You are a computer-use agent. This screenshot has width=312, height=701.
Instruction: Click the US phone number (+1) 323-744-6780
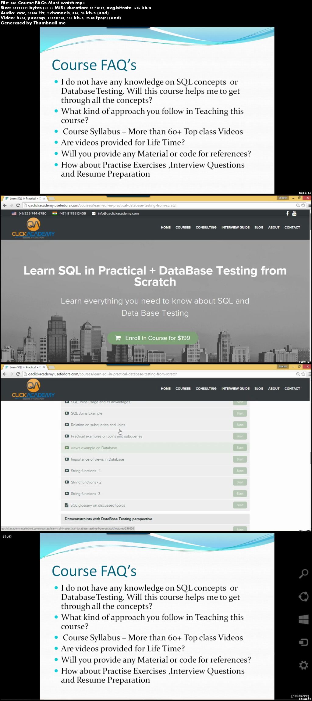click(x=32, y=214)
